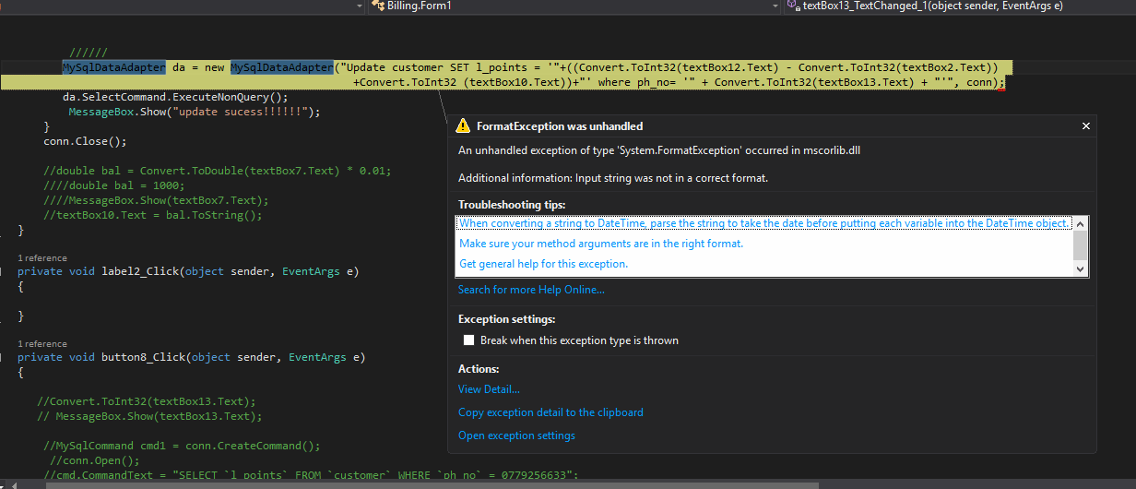
Task: Open exception settings link
Action: [x=516, y=435]
